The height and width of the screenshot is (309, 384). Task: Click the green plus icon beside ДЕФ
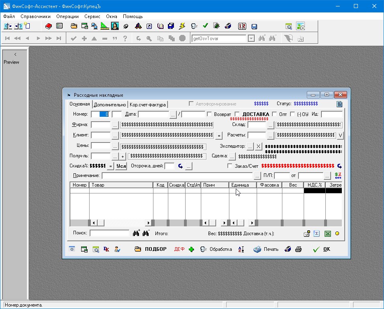click(x=191, y=249)
